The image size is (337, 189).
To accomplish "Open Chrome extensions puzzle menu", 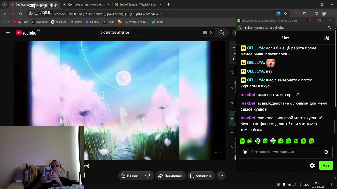I will pos(305,14).
